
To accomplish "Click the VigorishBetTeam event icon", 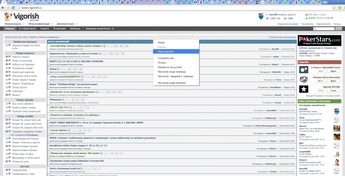I will click(304, 69).
